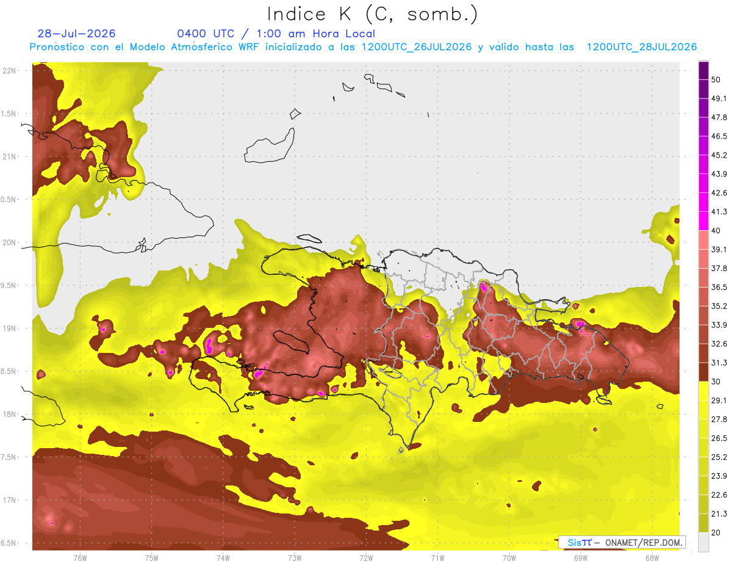Click the "31.3" colorbar label
The height and width of the screenshot is (566, 732).
tap(719, 363)
